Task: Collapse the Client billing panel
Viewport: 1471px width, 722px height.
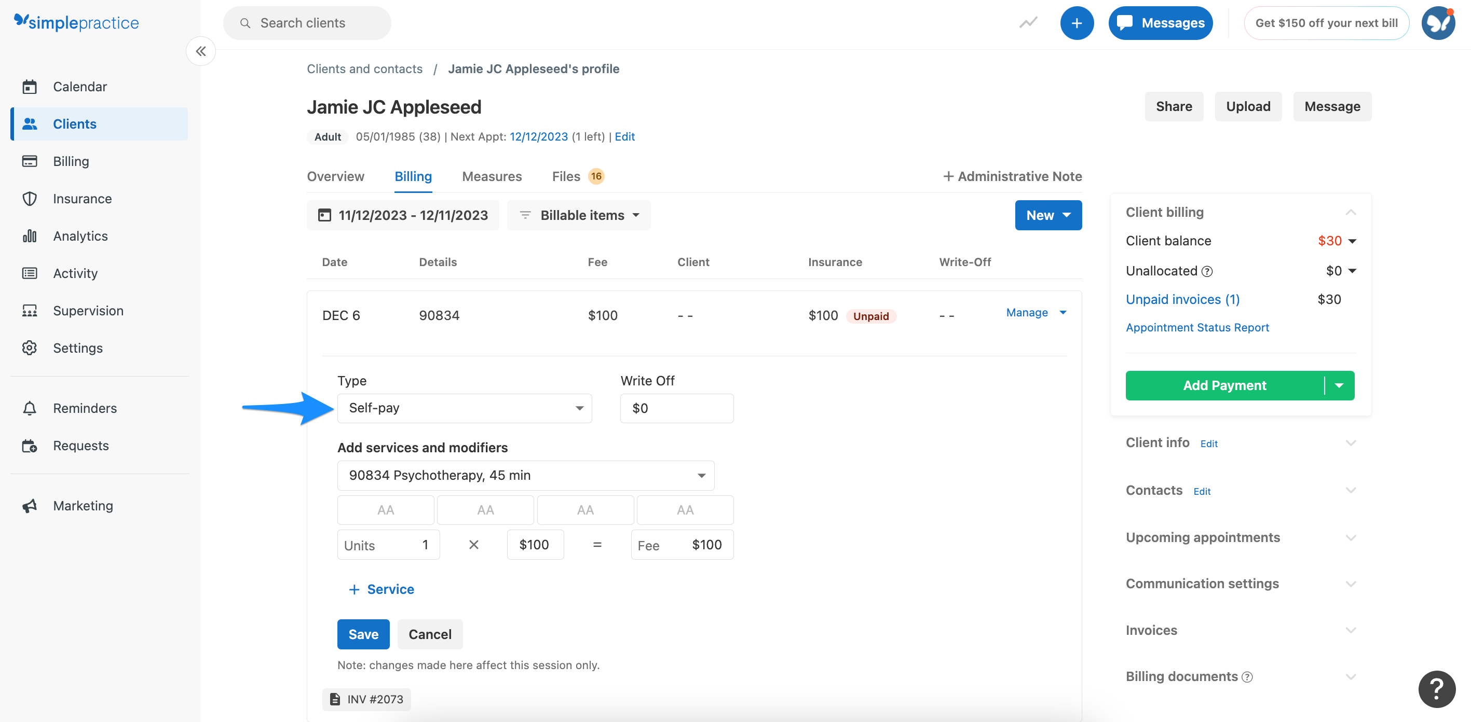Action: pyautogui.click(x=1350, y=212)
